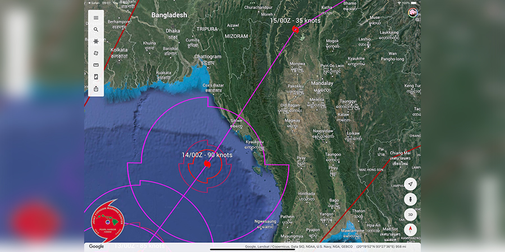
Task: Open Projects icon above share
Action: pos(96,77)
